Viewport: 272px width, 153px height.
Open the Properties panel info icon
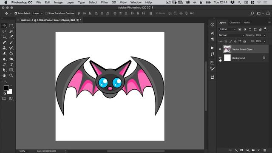[x=212, y=25]
